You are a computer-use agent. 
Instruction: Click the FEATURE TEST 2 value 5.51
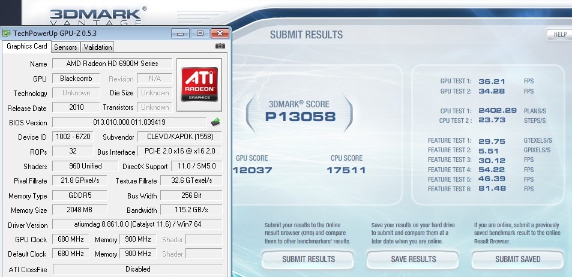489,150
